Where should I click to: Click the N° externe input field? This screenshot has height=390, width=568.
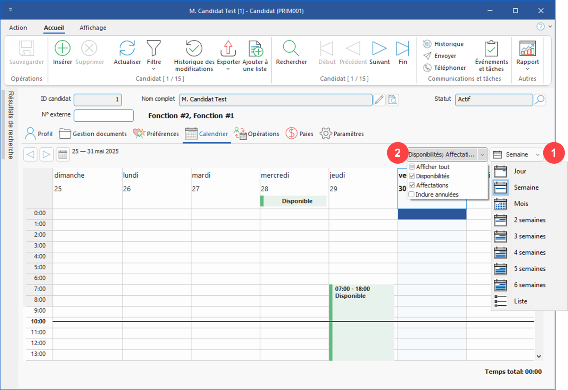click(104, 116)
